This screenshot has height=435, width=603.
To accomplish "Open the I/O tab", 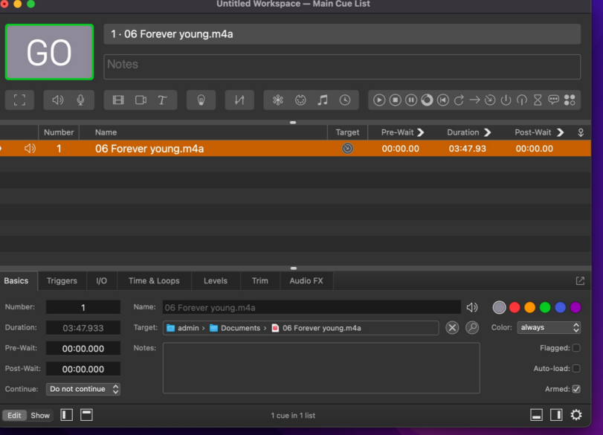I will click(x=102, y=281).
